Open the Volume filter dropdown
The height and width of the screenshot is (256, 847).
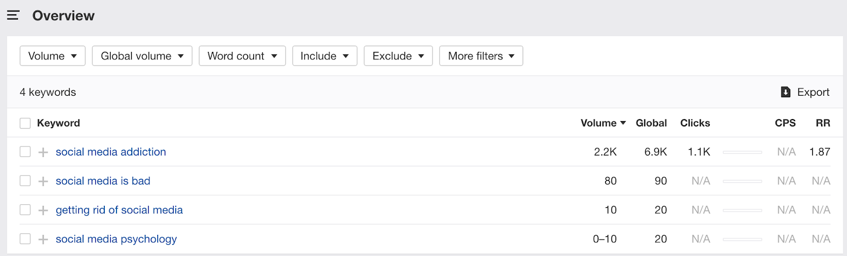tap(52, 56)
